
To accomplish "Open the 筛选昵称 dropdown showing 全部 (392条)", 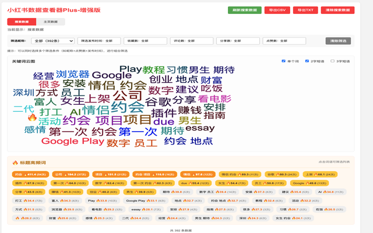I will [x=52, y=41].
